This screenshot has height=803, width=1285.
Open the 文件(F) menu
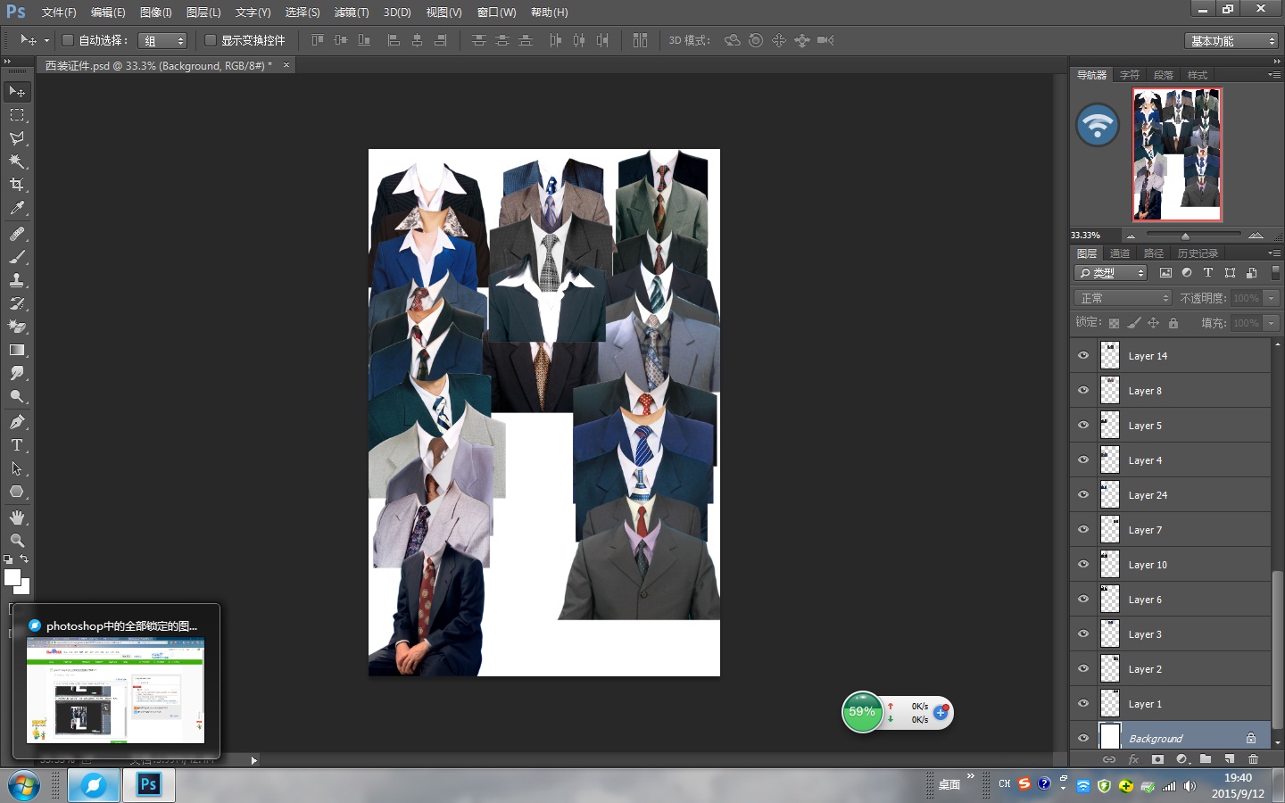tap(59, 12)
